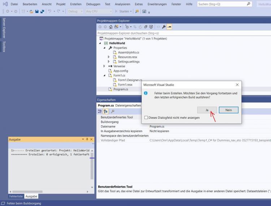Open the Datei menu

(x=14, y=4)
